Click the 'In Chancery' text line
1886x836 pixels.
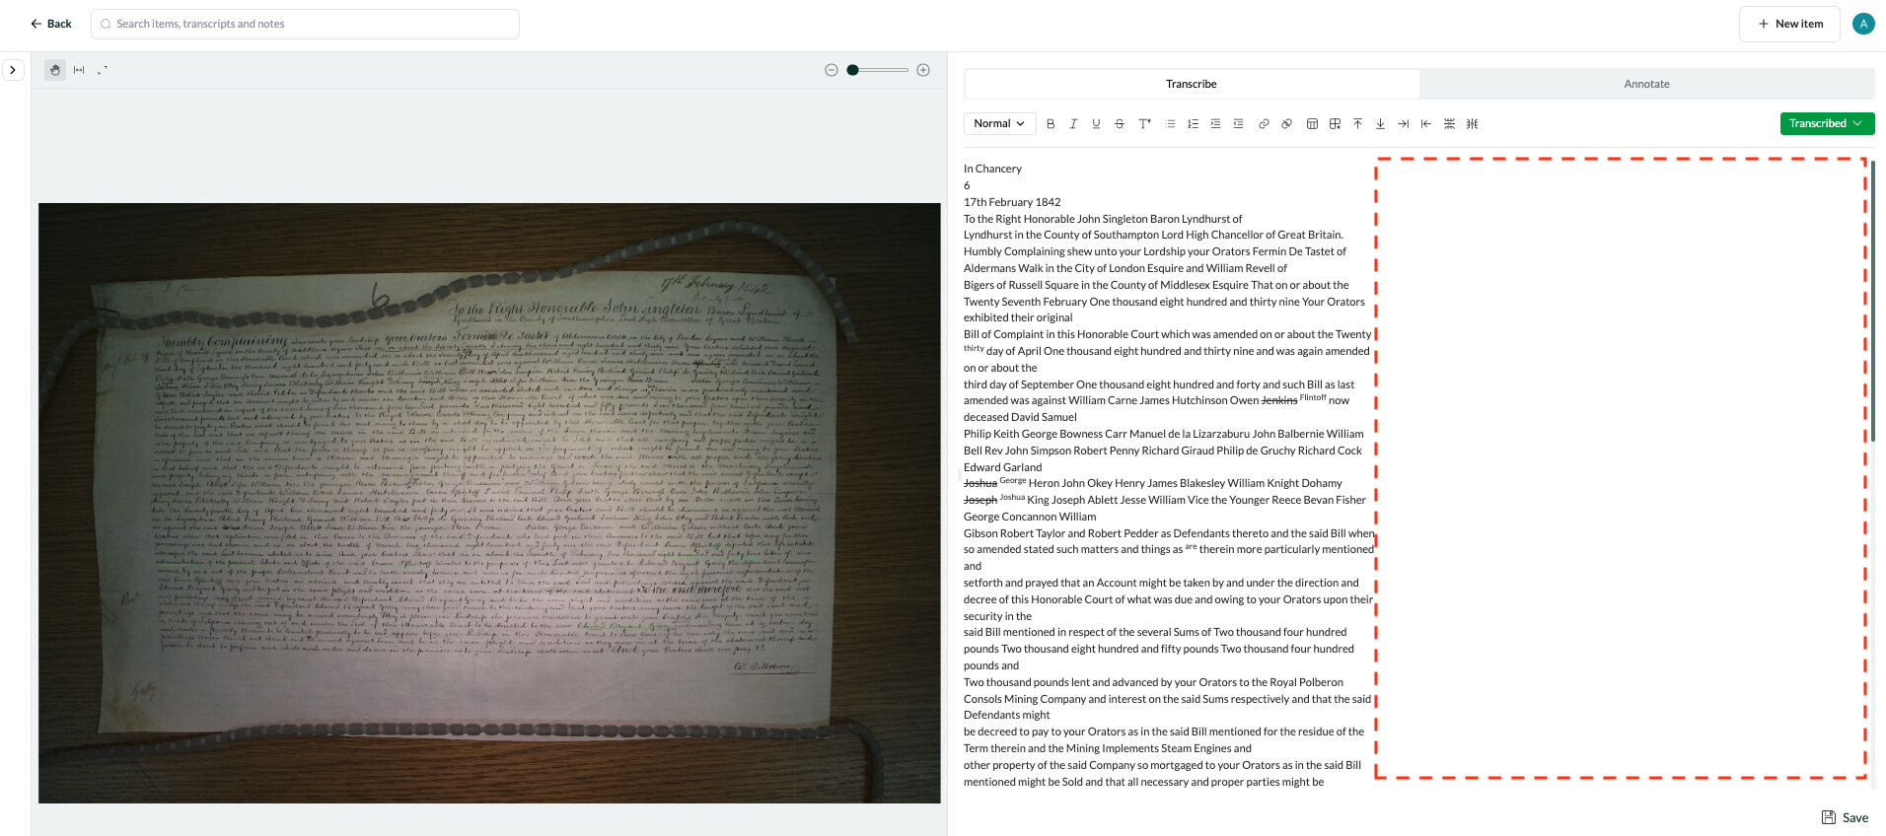pyautogui.click(x=992, y=169)
